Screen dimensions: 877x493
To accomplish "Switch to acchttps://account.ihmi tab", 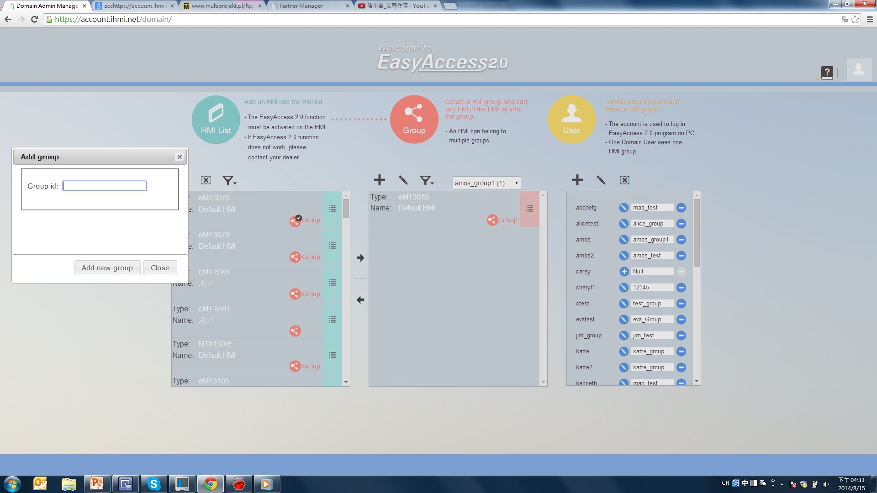I will pyautogui.click(x=135, y=6).
